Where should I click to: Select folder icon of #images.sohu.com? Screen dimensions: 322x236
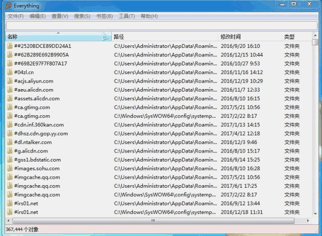click(10, 169)
